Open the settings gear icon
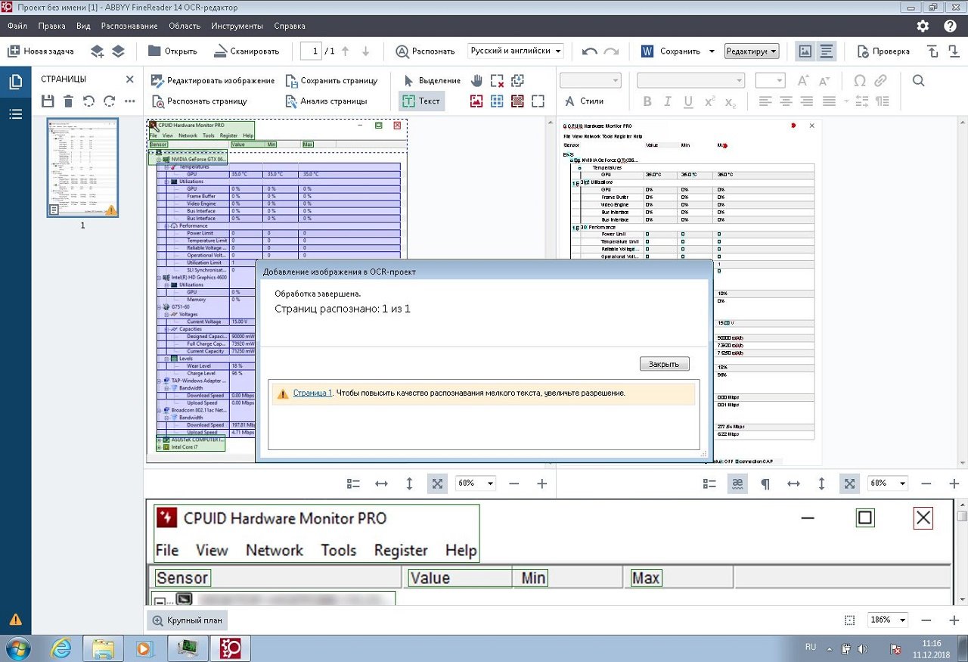968x662 pixels. (x=923, y=26)
